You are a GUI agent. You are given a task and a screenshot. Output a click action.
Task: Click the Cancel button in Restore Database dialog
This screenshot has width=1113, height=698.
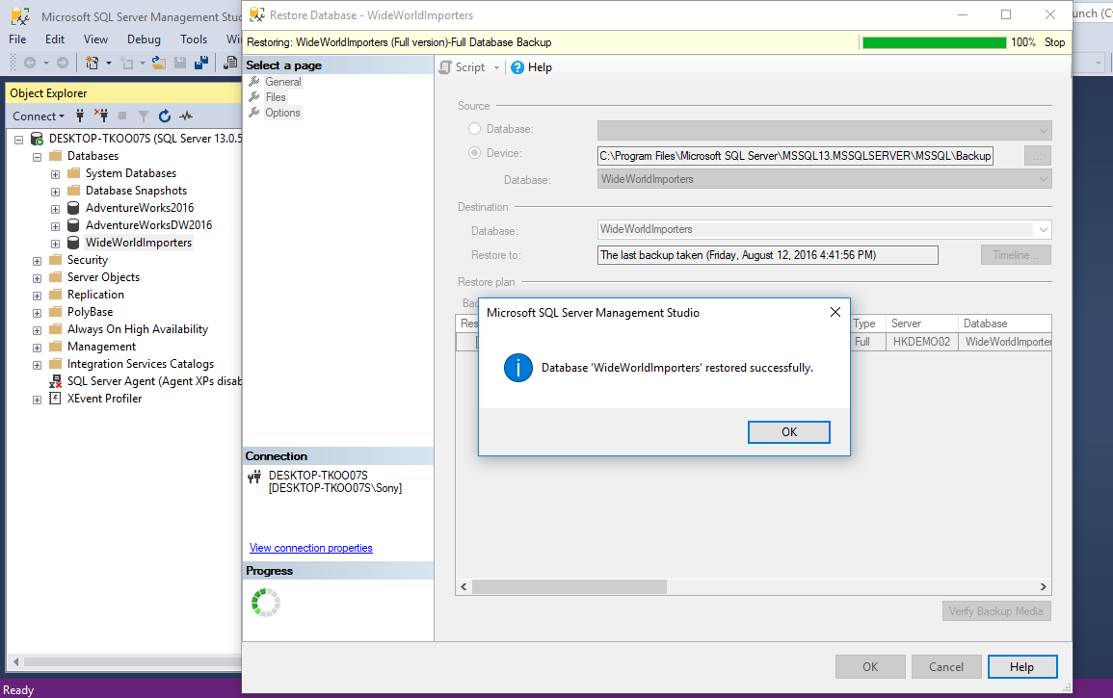[946, 667]
